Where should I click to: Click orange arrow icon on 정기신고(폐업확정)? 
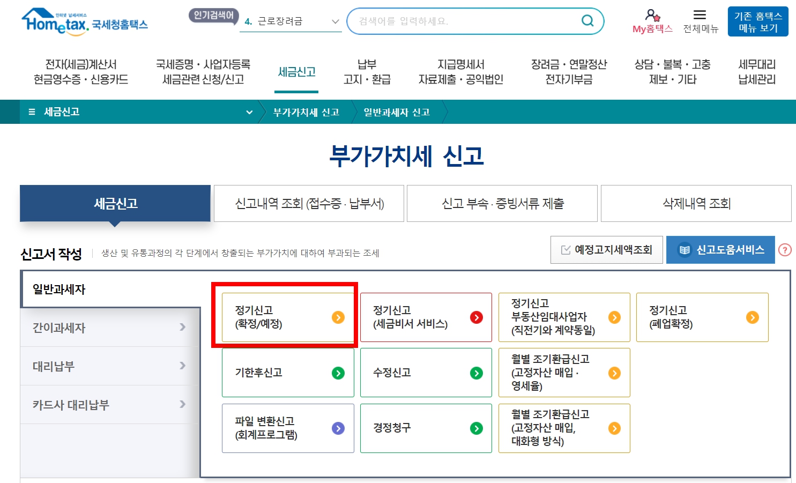(x=753, y=317)
